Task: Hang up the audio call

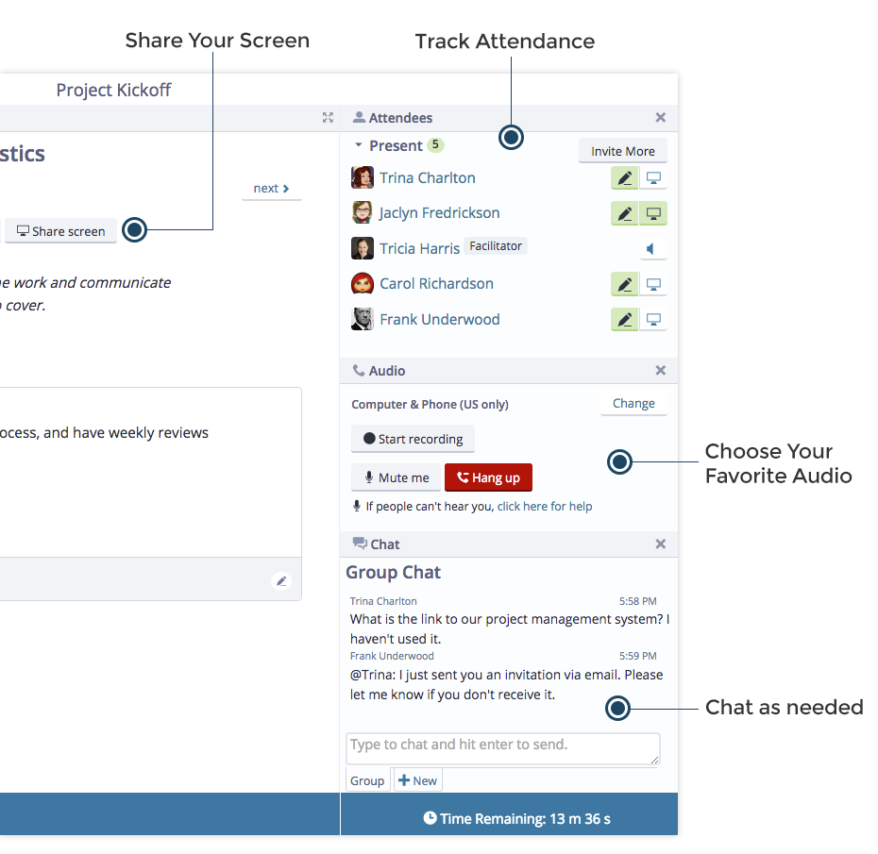Action: point(488,477)
